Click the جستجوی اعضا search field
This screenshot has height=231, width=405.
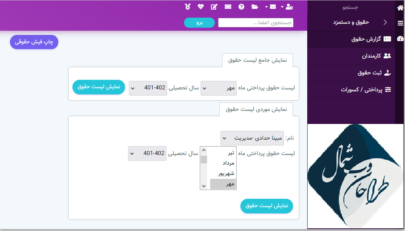(x=256, y=23)
